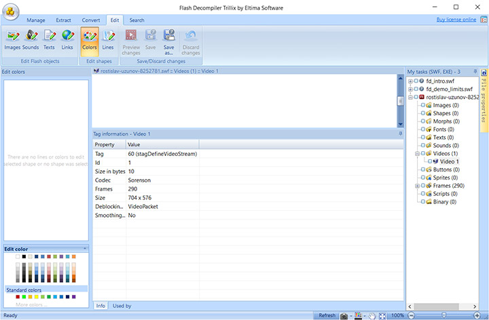
Task: Click the Save as ribbon icon
Action: point(168,41)
